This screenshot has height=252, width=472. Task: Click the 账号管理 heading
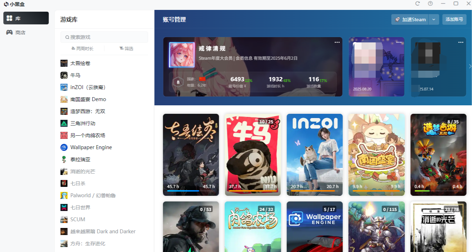(x=174, y=20)
